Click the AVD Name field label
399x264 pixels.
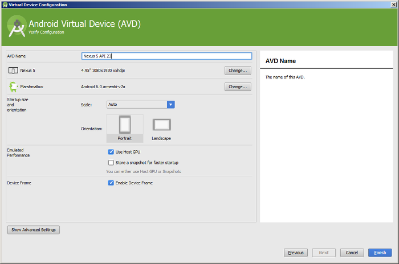[17, 56]
